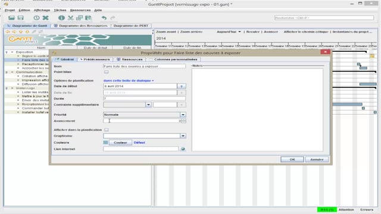Click the Save project toolbar icon
Screen dimensions: 381x214
click(x=21, y=18)
